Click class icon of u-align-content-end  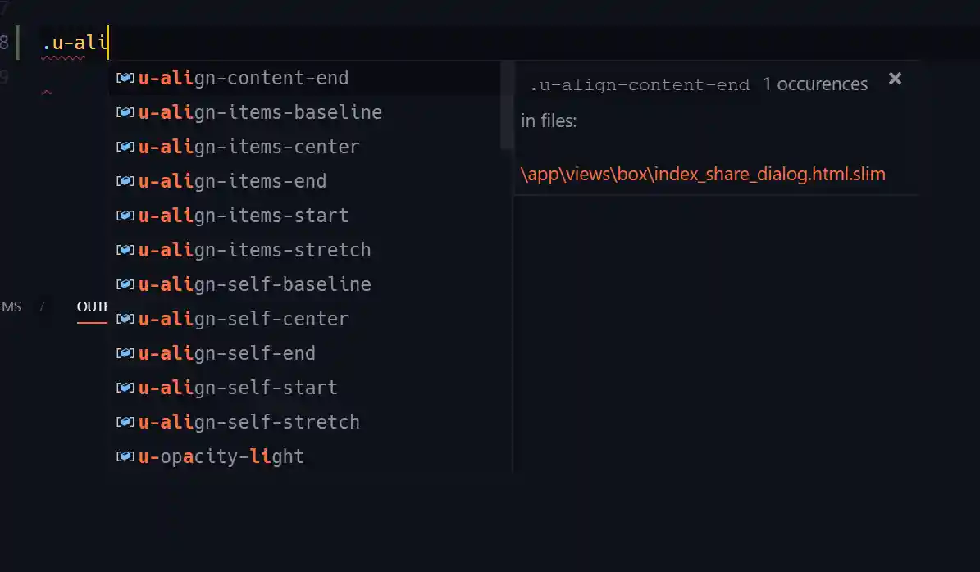click(125, 78)
